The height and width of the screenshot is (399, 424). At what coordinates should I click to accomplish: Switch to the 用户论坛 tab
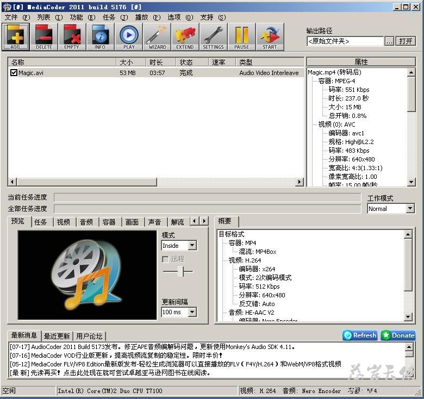89,336
